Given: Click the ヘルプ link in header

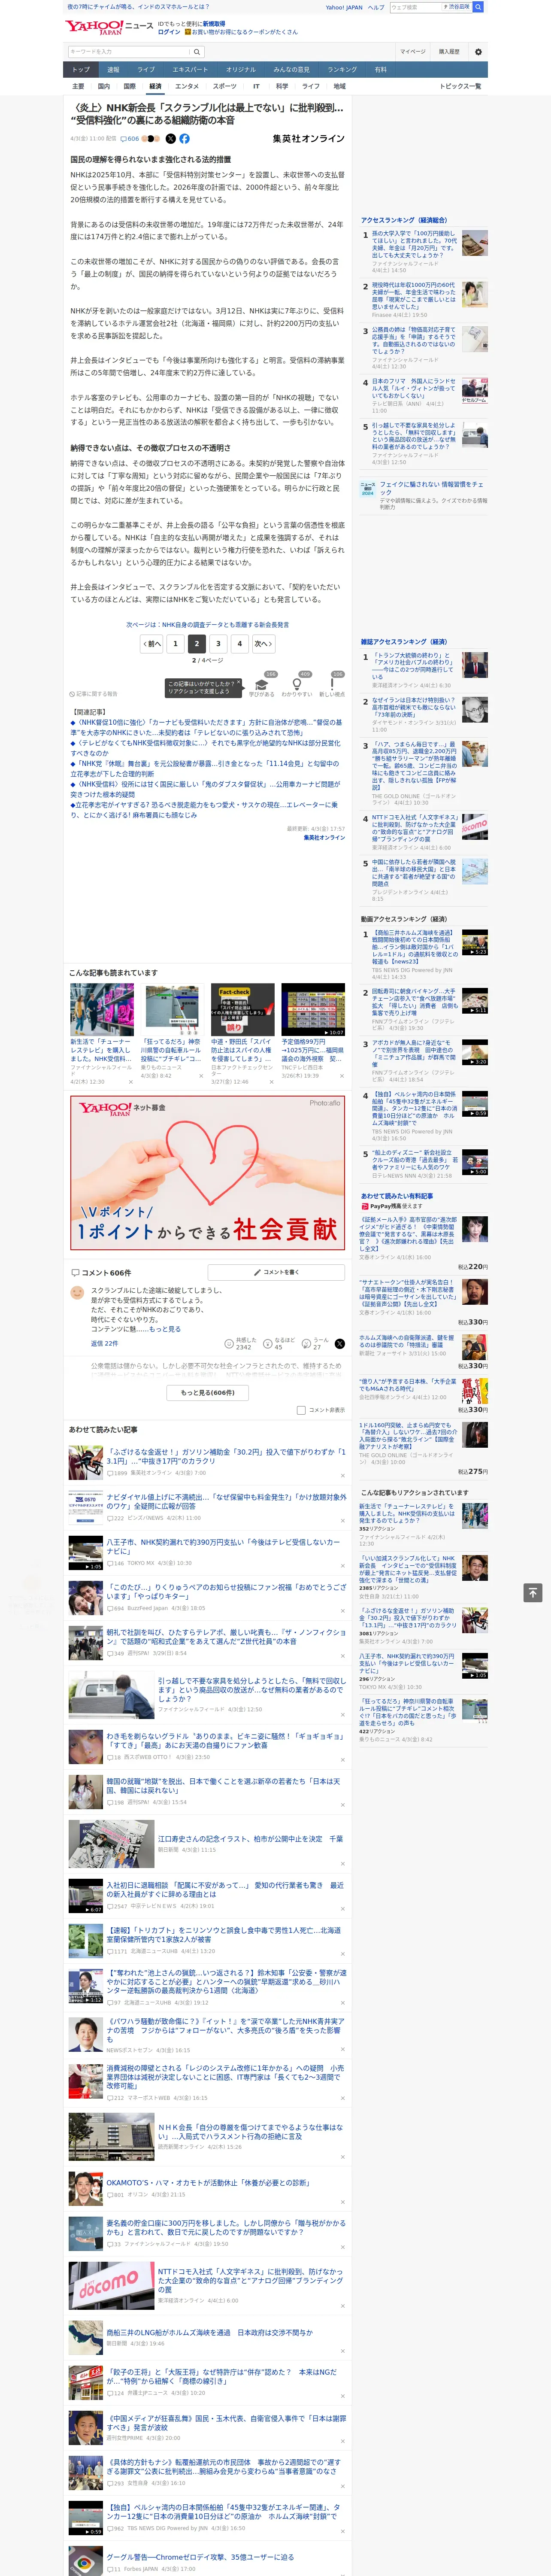Looking at the screenshot, I should (x=376, y=7).
